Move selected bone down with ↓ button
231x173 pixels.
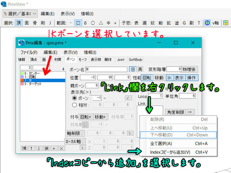click(x=39, y=148)
